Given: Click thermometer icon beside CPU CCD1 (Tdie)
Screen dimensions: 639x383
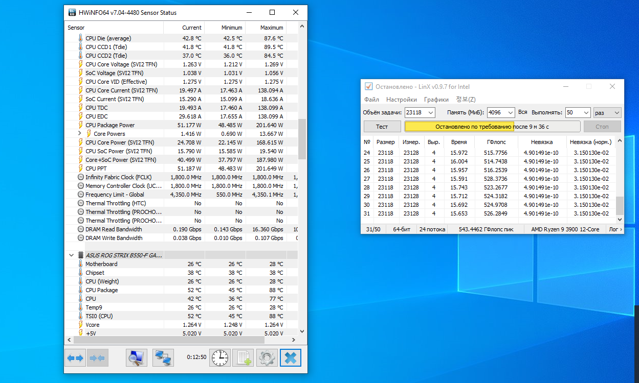Looking at the screenshot, I should [80, 47].
